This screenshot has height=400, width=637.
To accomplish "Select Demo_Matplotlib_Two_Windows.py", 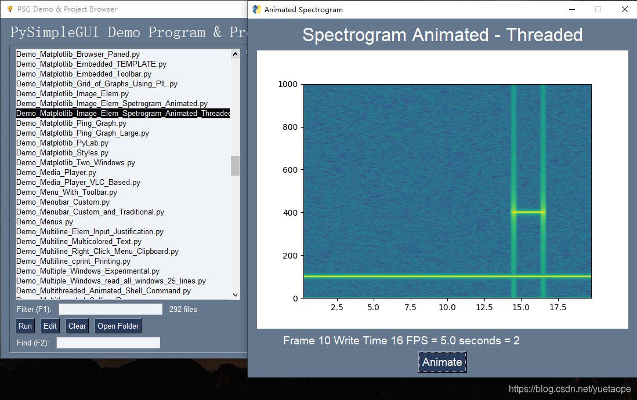I will click(122, 162).
